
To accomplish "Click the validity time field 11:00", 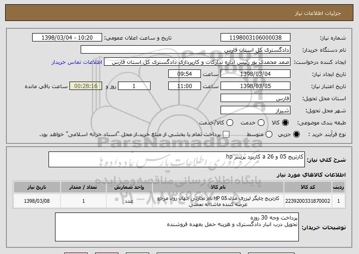I will (185, 86).
